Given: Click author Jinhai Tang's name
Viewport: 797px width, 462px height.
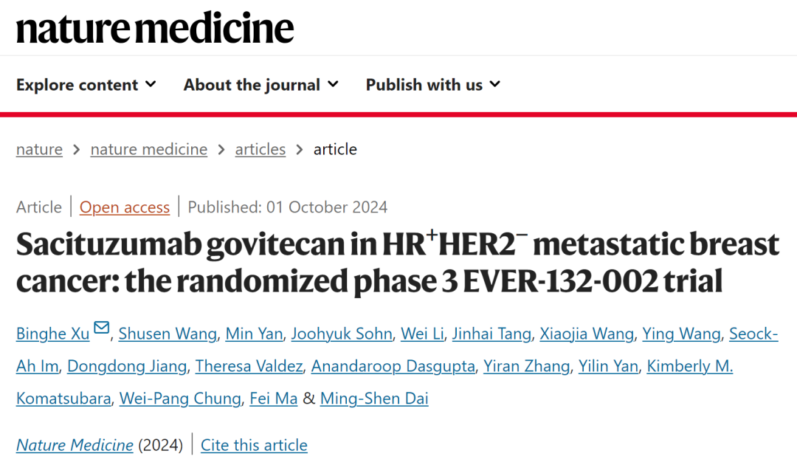Looking at the screenshot, I should [492, 334].
